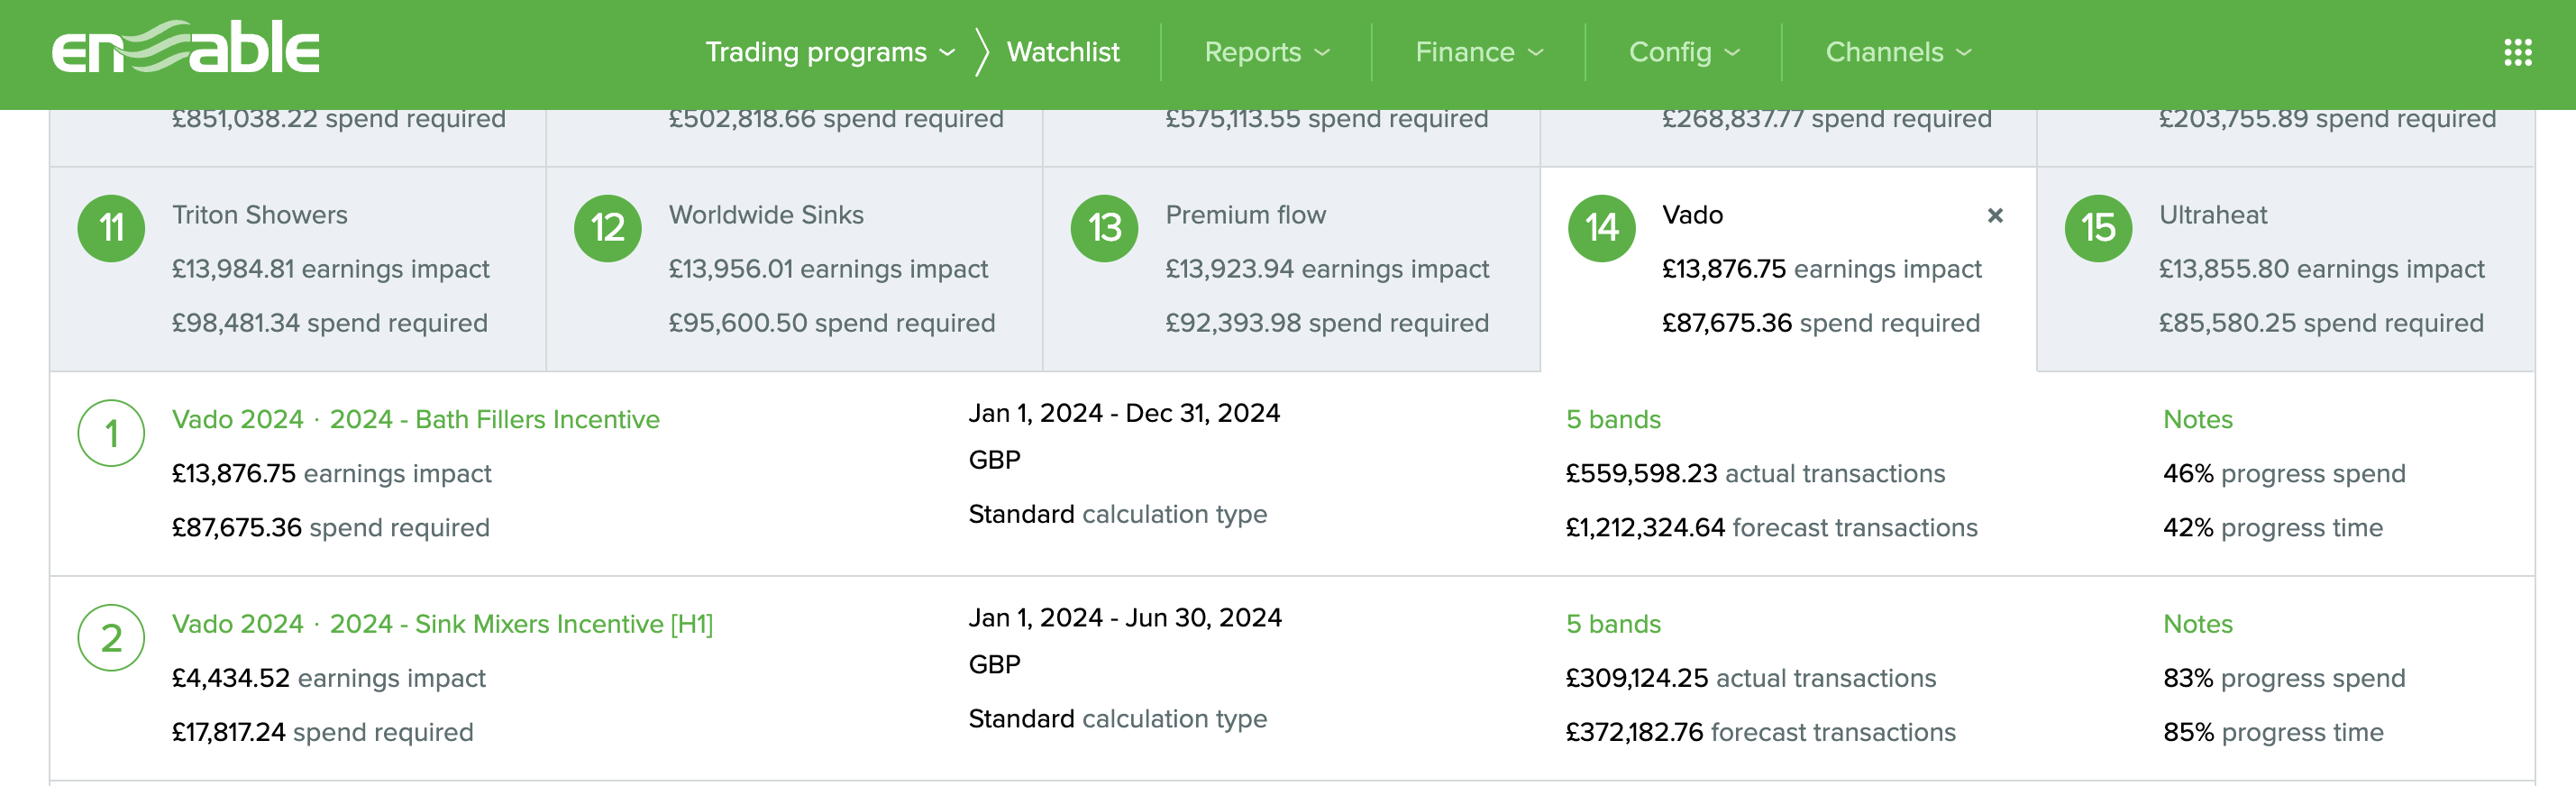Click £1,212,324.64 forecast transactions
The height and width of the screenshot is (786, 2576).
1771,528
